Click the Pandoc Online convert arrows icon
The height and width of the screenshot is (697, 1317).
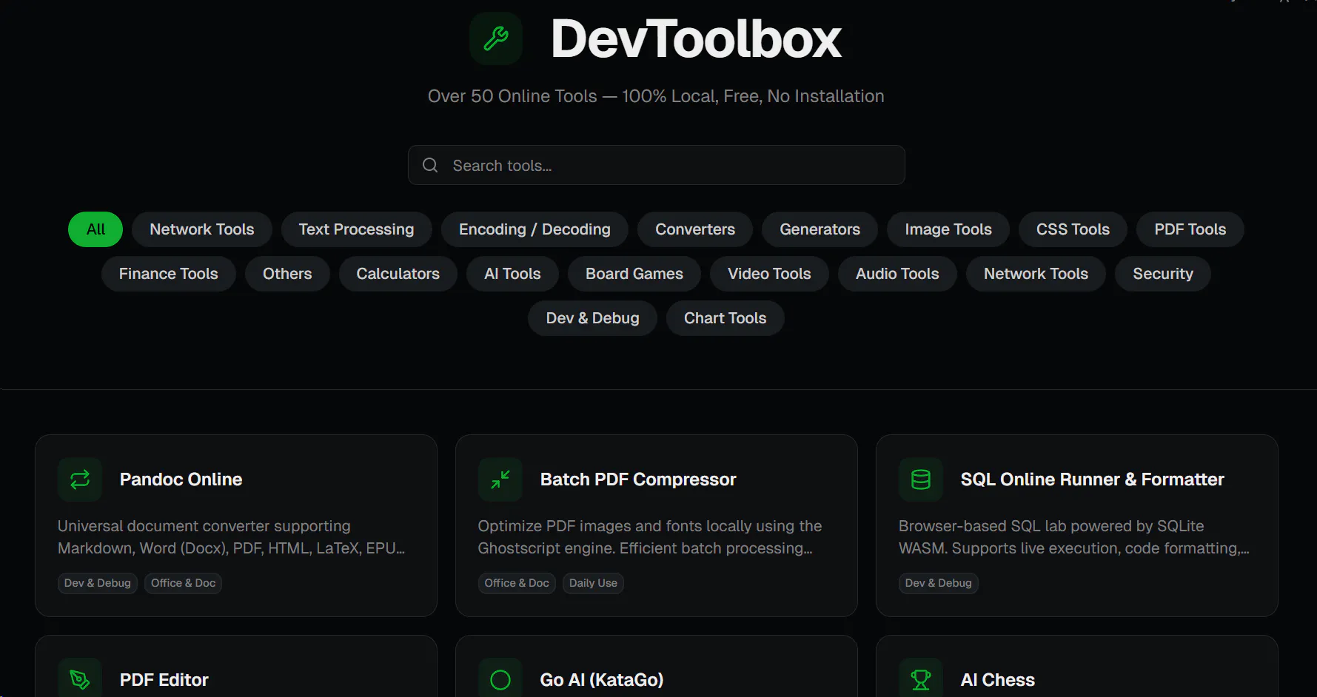click(80, 479)
